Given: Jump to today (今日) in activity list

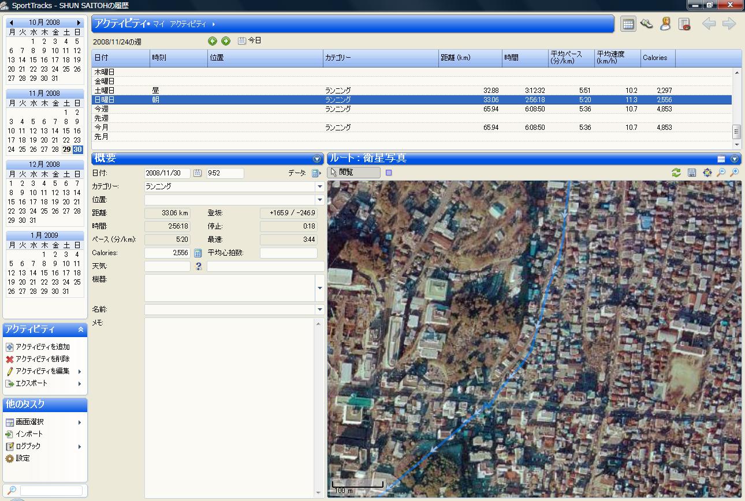Looking at the screenshot, I should [250, 41].
